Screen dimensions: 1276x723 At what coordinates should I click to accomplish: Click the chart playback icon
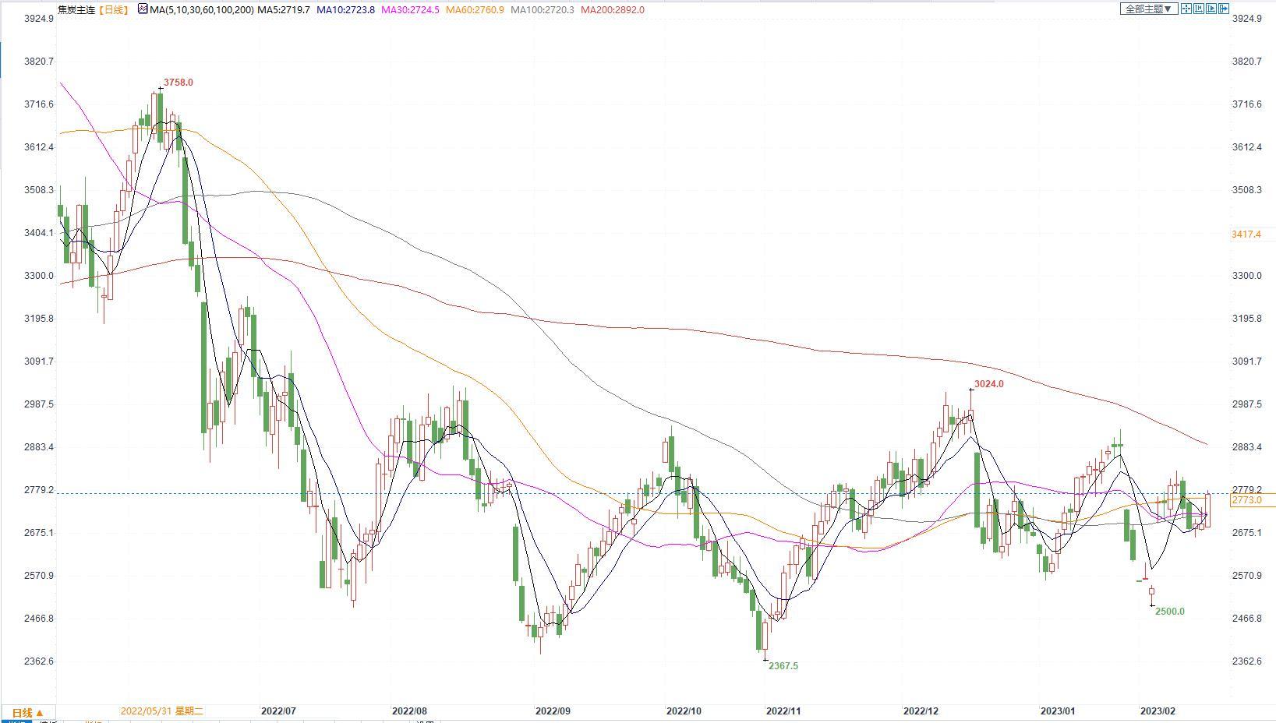(x=1211, y=9)
